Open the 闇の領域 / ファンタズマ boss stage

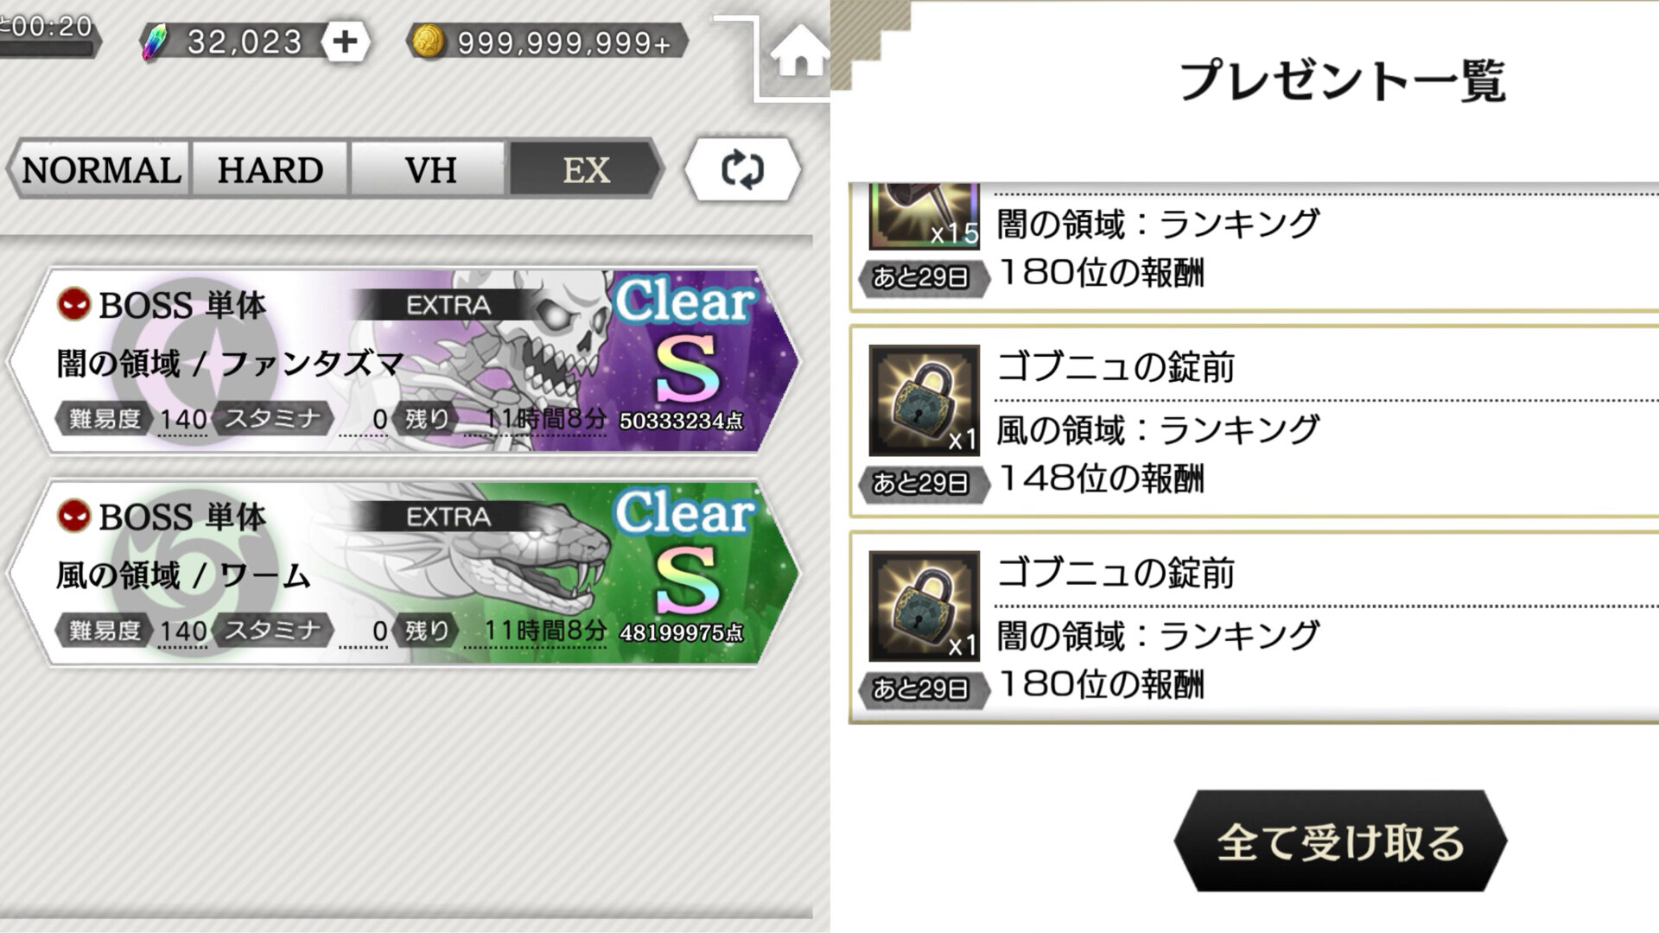[x=404, y=361]
